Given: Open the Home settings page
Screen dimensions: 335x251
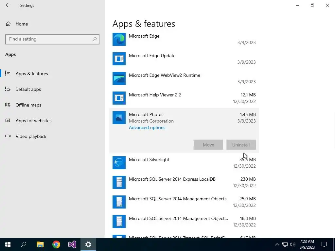Looking at the screenshot, I should [x=22, y=24].
